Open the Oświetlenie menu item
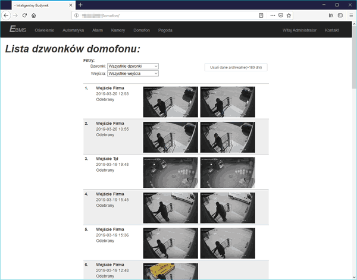 pos(45,30)
